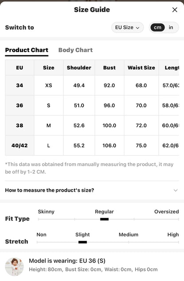Viewport: 184px width, 281px height.
Task: Click the EU 38 row header
Action: tap(19, 125)
